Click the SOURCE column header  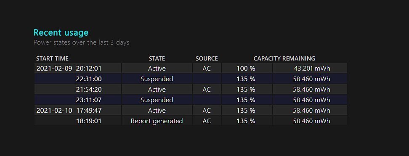pyautogui.click(x=207, y=58)
